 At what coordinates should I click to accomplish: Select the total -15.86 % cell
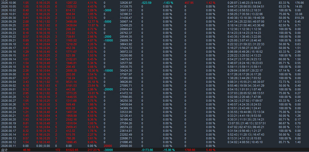click(x=169, y=150)
